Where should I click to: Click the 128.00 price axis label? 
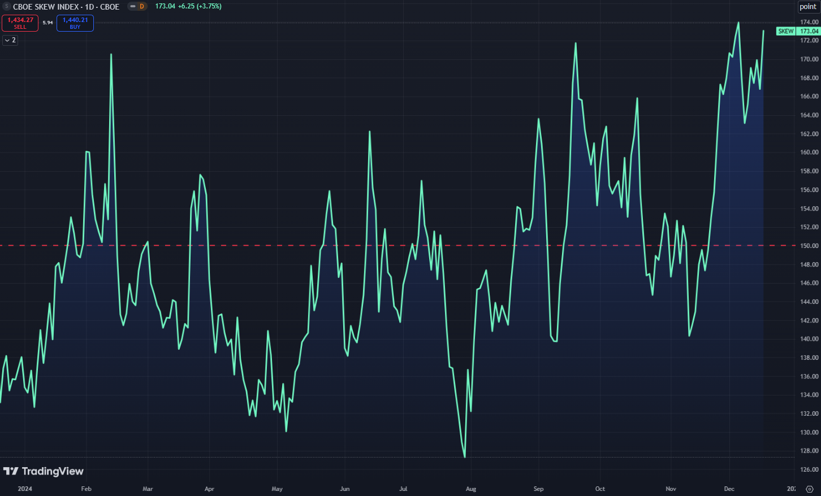coord(809,451)
